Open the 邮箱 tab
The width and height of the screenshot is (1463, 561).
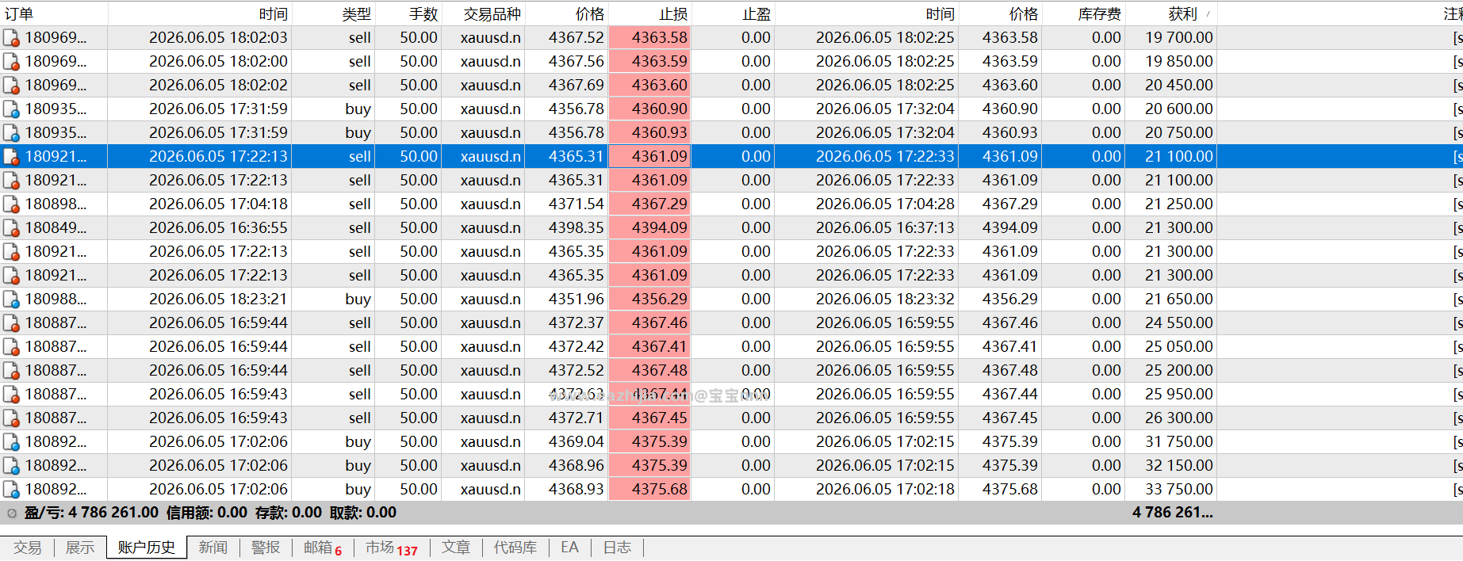pos(322,548)
